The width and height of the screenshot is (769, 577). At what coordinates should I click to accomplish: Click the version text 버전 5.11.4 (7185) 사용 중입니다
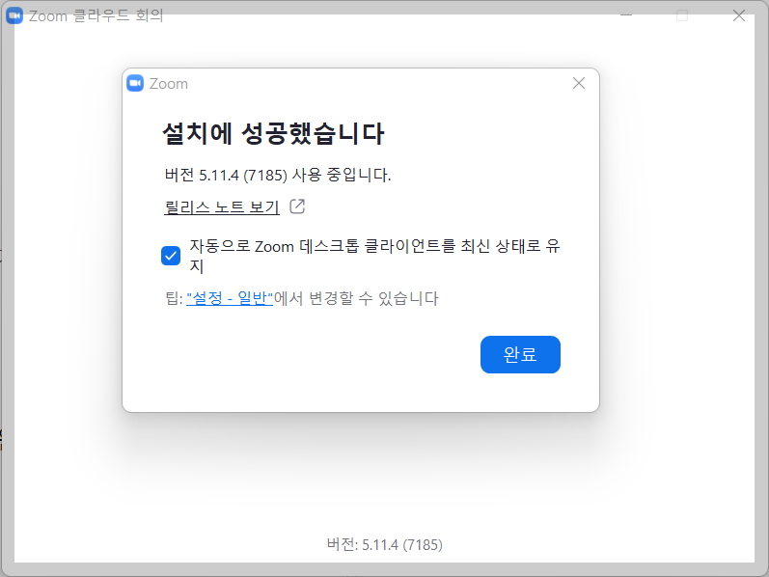(x=278, y=175)
